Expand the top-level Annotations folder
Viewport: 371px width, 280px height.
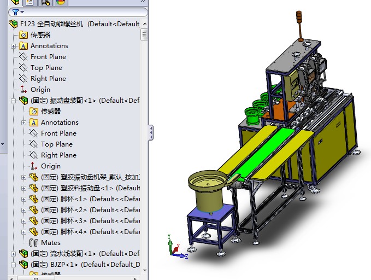(x=13, y=46)
